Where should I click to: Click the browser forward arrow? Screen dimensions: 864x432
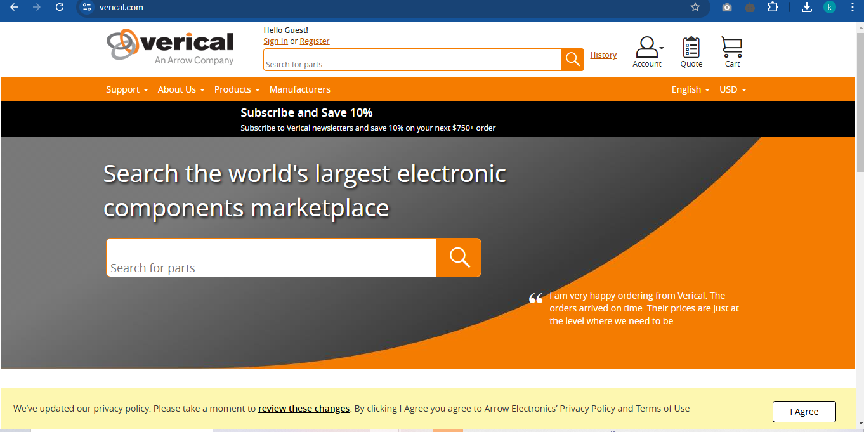[37, 7]
